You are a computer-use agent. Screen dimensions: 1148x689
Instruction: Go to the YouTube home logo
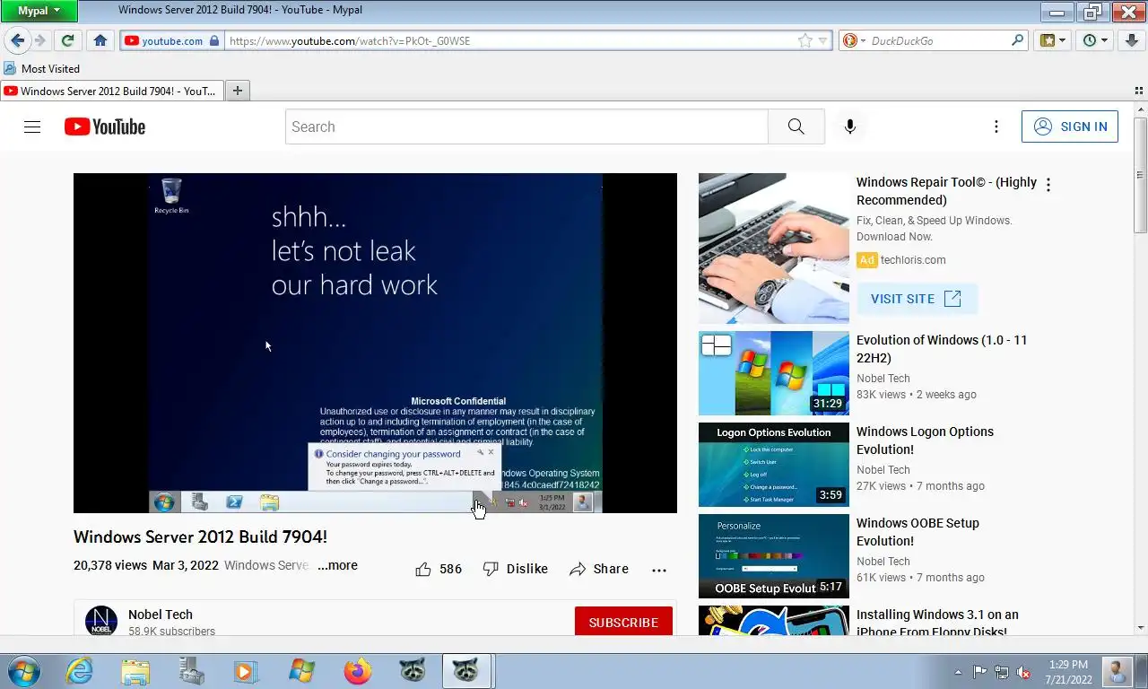104,126
